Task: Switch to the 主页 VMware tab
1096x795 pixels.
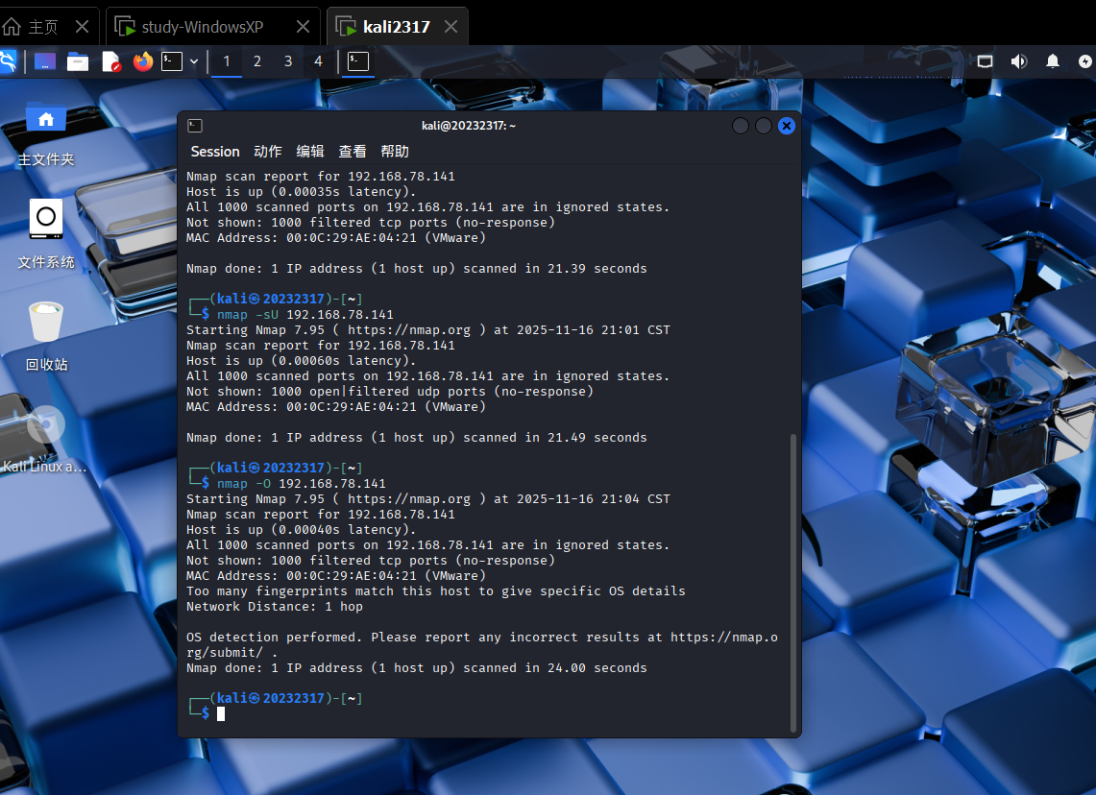Action: pyautogui.click(x=43, y=27)
